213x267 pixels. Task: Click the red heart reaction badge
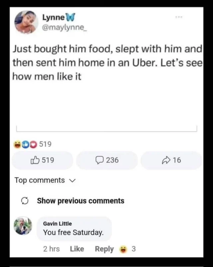[33, 144]
